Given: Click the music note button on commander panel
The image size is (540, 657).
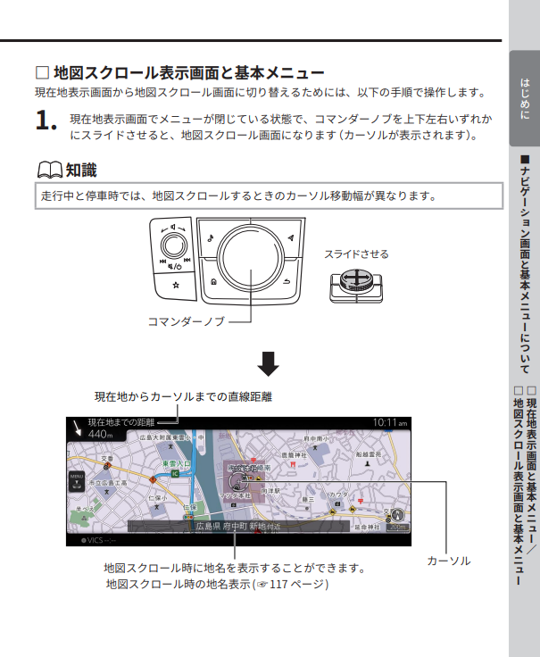Looking at the screenshot, I should click(211, 238).
